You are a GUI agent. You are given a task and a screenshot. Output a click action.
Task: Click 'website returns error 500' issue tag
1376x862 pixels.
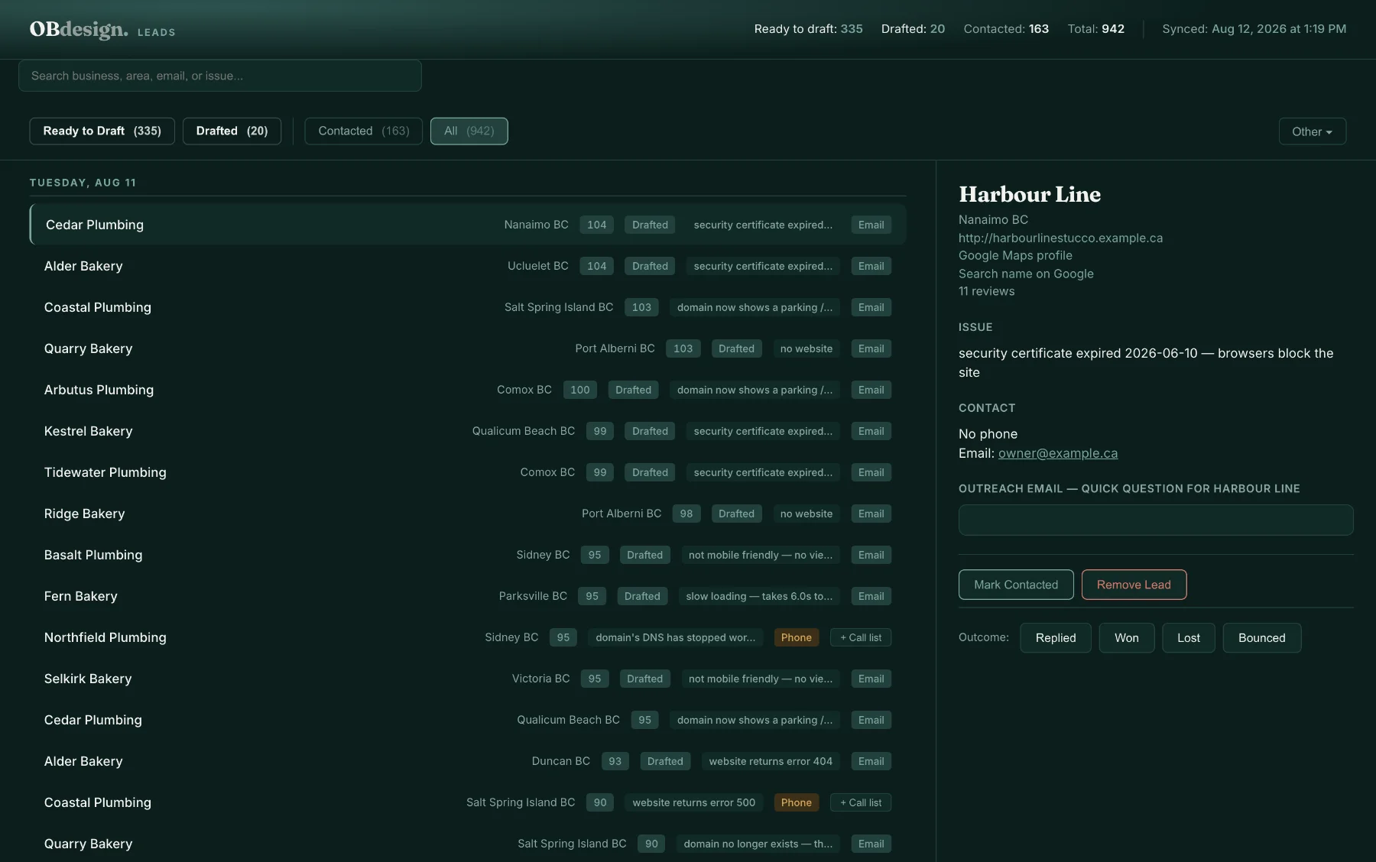(x=693, y=802)
